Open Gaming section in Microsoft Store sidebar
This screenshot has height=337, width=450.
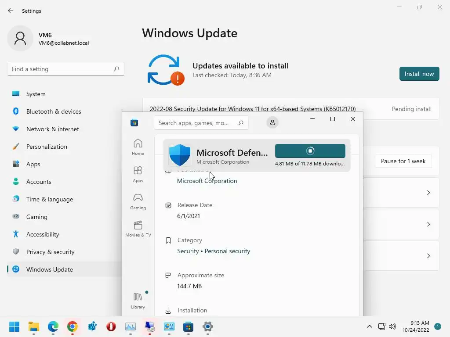138,201
